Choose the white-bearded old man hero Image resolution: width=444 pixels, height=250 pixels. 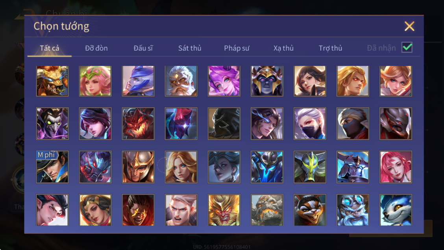(x=181, y=81)
